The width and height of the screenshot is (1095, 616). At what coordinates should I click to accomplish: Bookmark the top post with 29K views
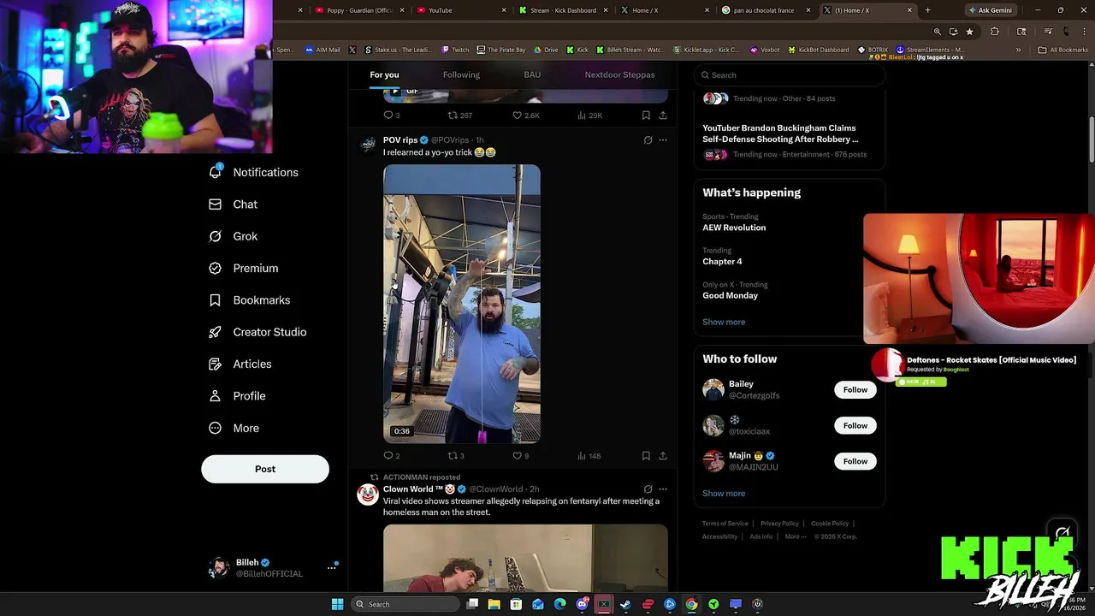tap(646, 115)
